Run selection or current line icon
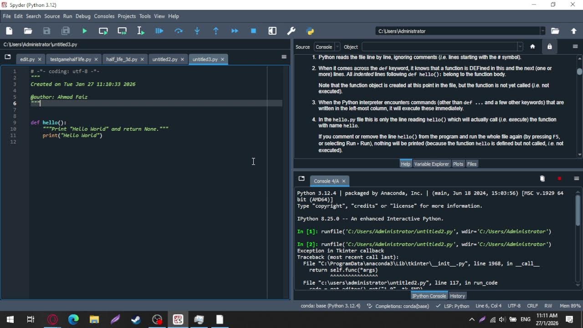This screenshot has height=328, width=583. [141, 31]
